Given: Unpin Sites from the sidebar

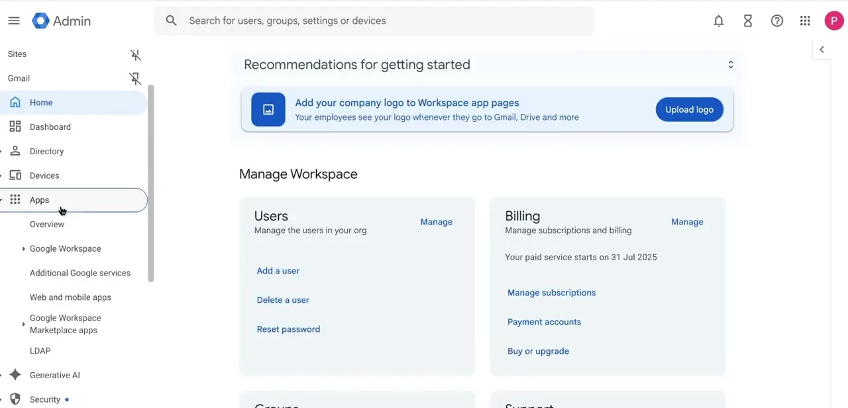Looking at the screenshot, I should 135,54.
